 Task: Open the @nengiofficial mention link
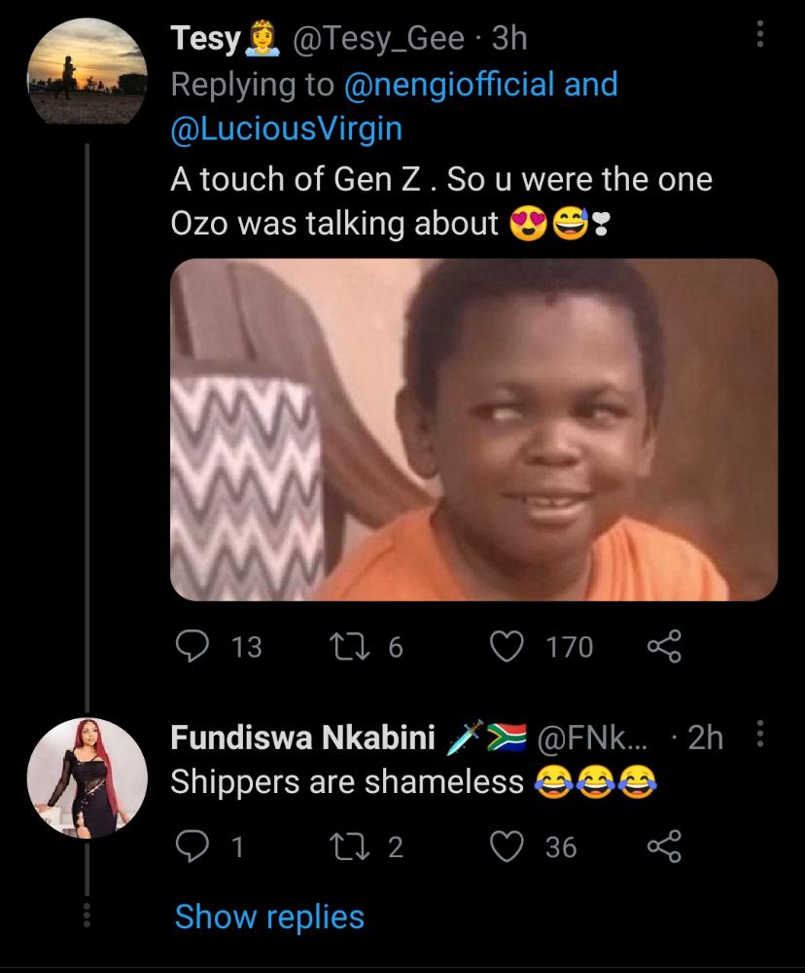pyautogui.click(x=449, y=84)
